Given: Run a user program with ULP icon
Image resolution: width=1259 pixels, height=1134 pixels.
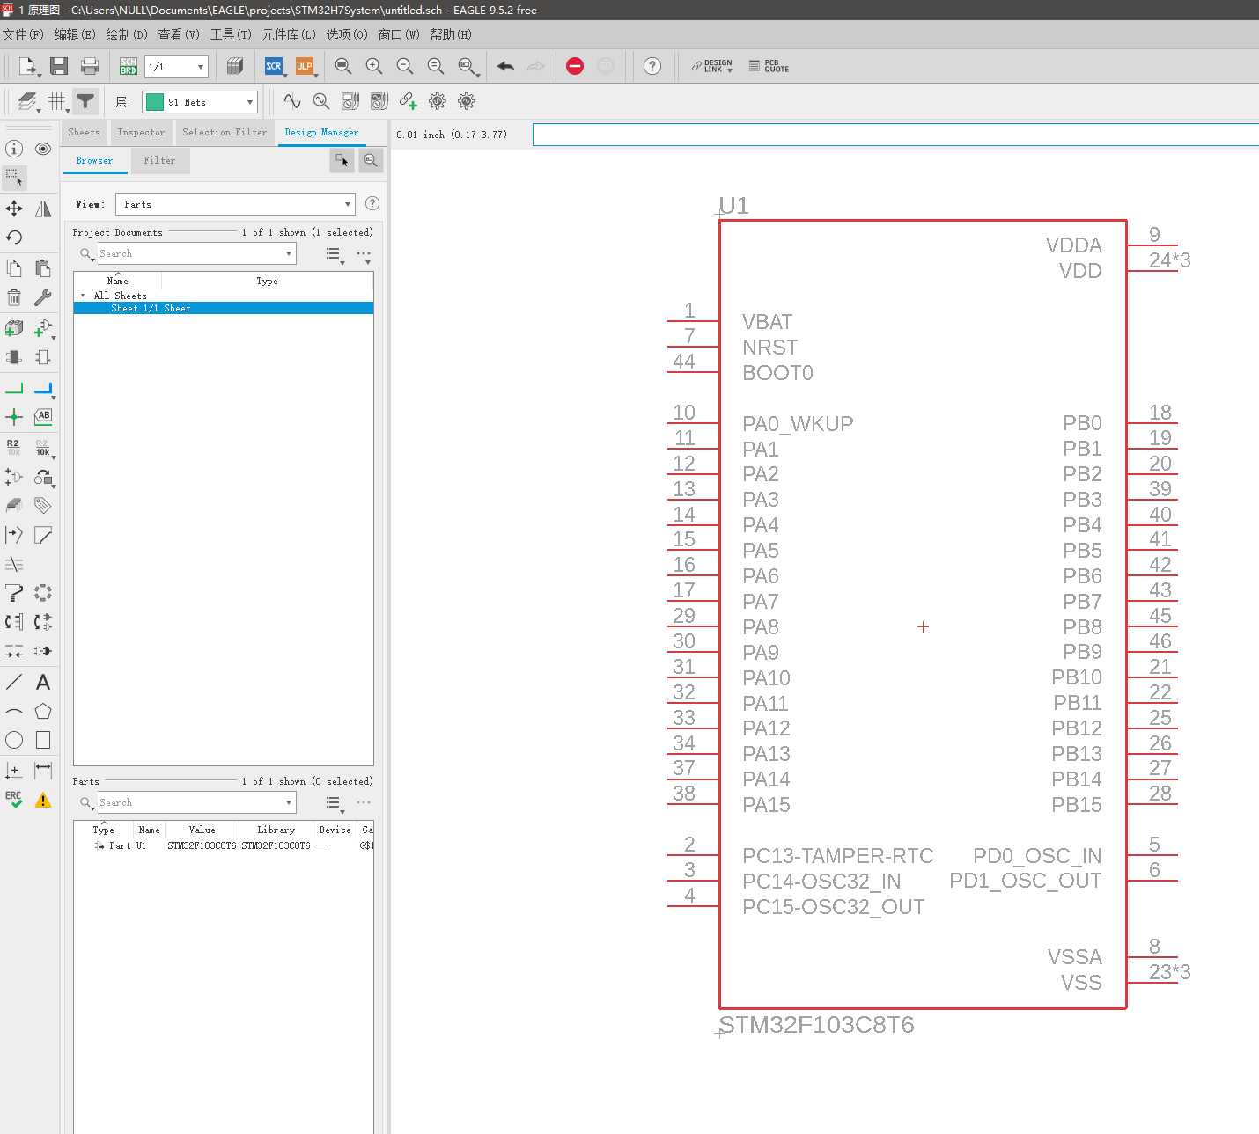Looking at the screenshot, I should (304, 66).
